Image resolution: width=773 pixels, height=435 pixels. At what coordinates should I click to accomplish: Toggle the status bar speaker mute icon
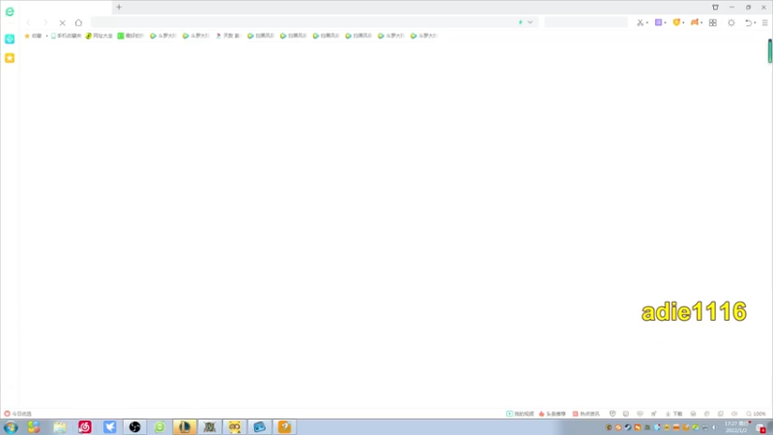click(734, 414)
